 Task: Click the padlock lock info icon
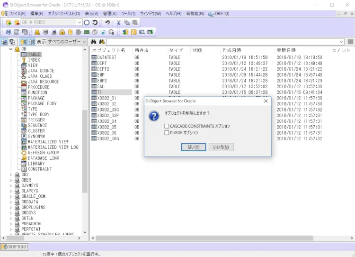[62, 32]
